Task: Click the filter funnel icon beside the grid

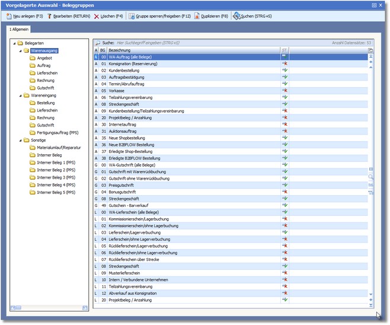Action: (x=371, y=192)
